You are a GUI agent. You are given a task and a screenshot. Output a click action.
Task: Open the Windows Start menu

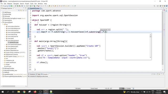click(x=3, y=92)
